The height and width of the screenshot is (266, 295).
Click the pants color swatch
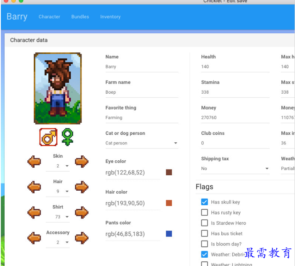(169, 234)
